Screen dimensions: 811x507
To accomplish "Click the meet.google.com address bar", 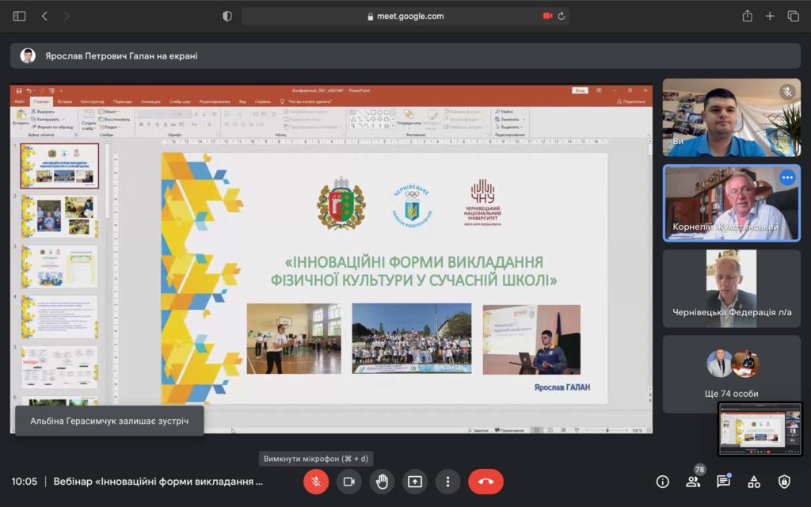I will click(x=405, y=16).
